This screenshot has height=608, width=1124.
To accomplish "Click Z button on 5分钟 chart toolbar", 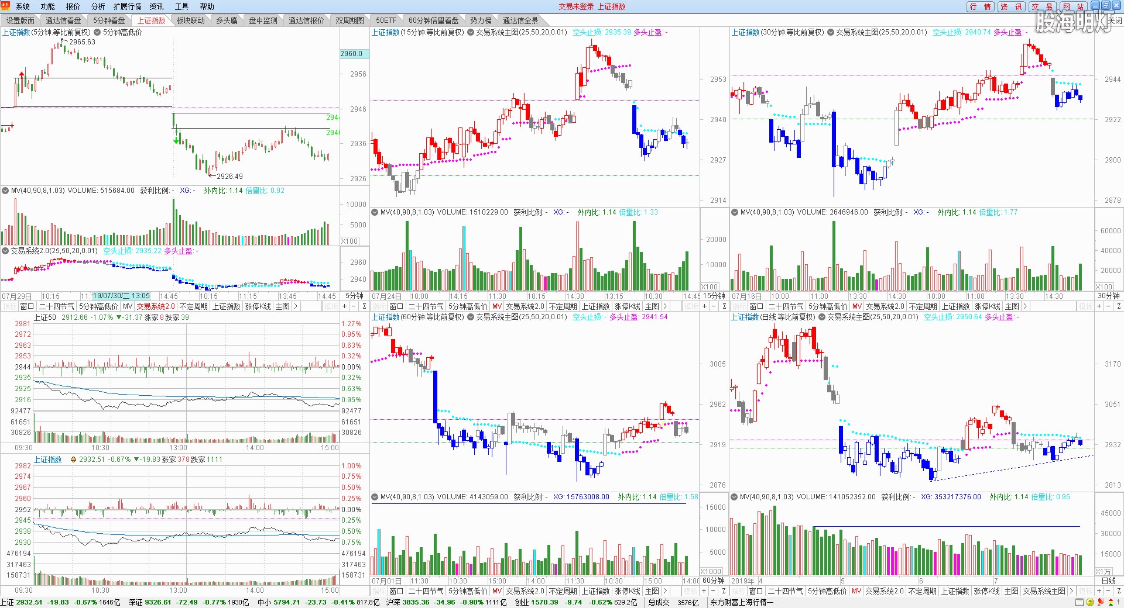I will point(364,306).
